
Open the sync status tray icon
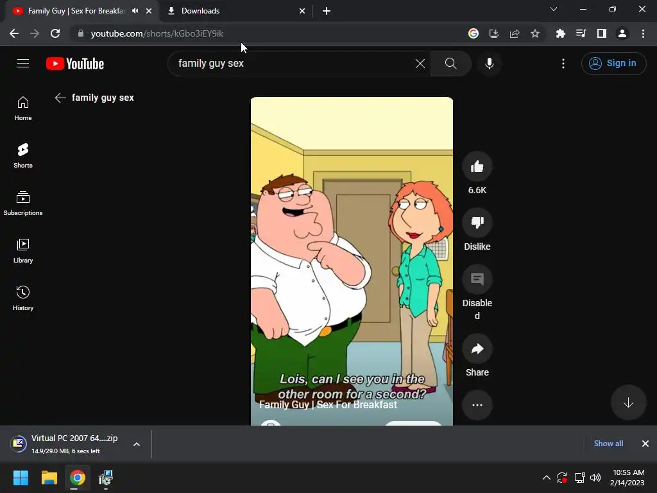tap(562, 478)
